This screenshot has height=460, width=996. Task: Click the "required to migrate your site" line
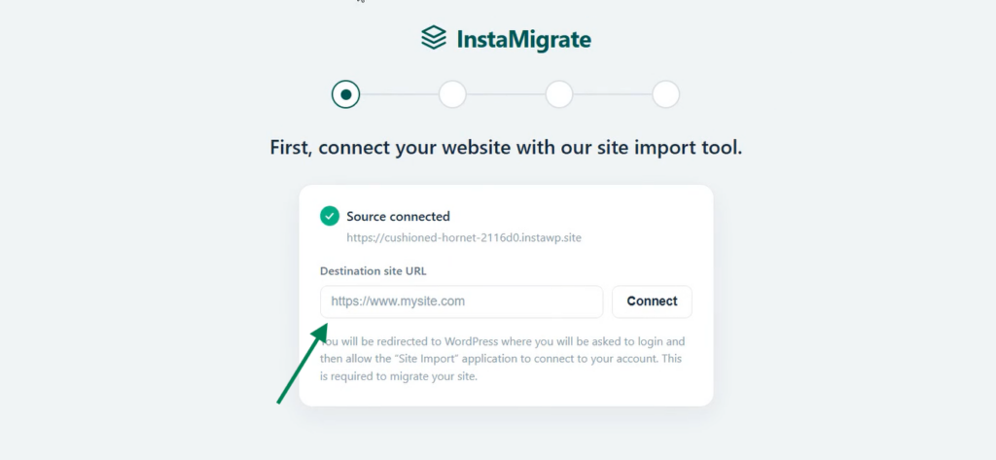tap(398, 376)
